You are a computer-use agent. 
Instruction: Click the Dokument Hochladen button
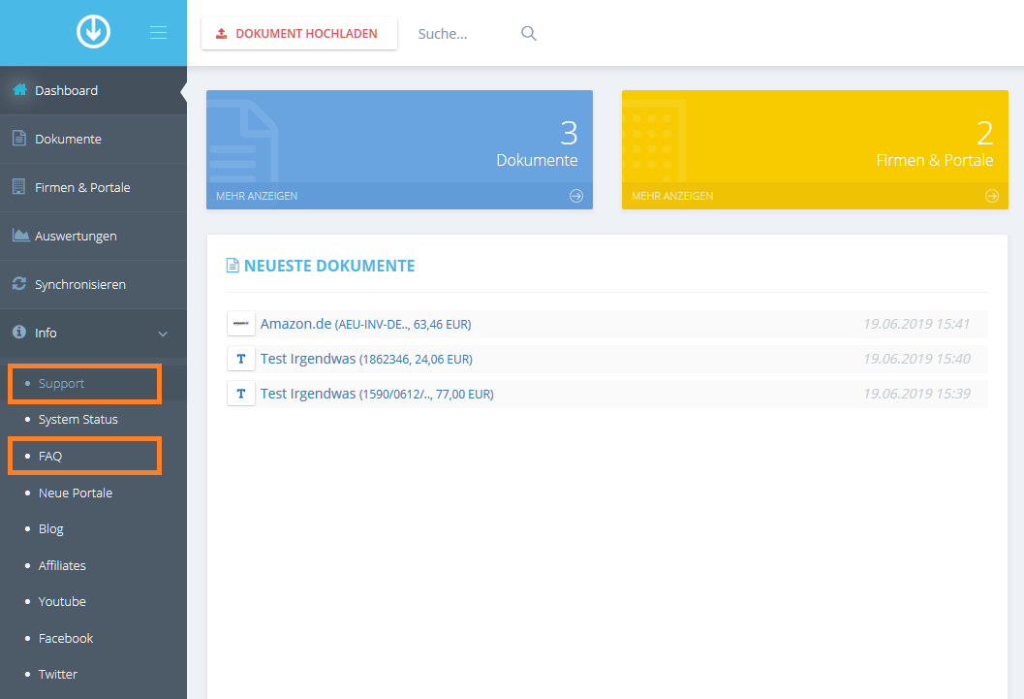tap(299, 33)
